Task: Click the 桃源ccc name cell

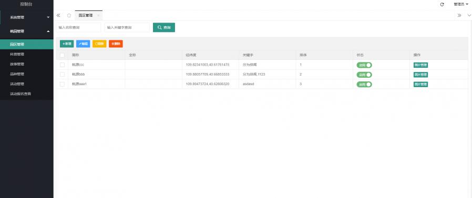Action: 97,65
